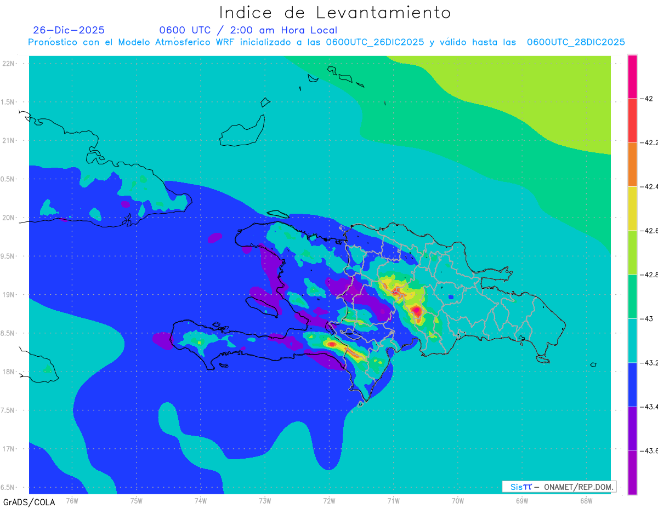Click the "19N" latitude label
The image size is (658, 508).
tap(9, 294)
